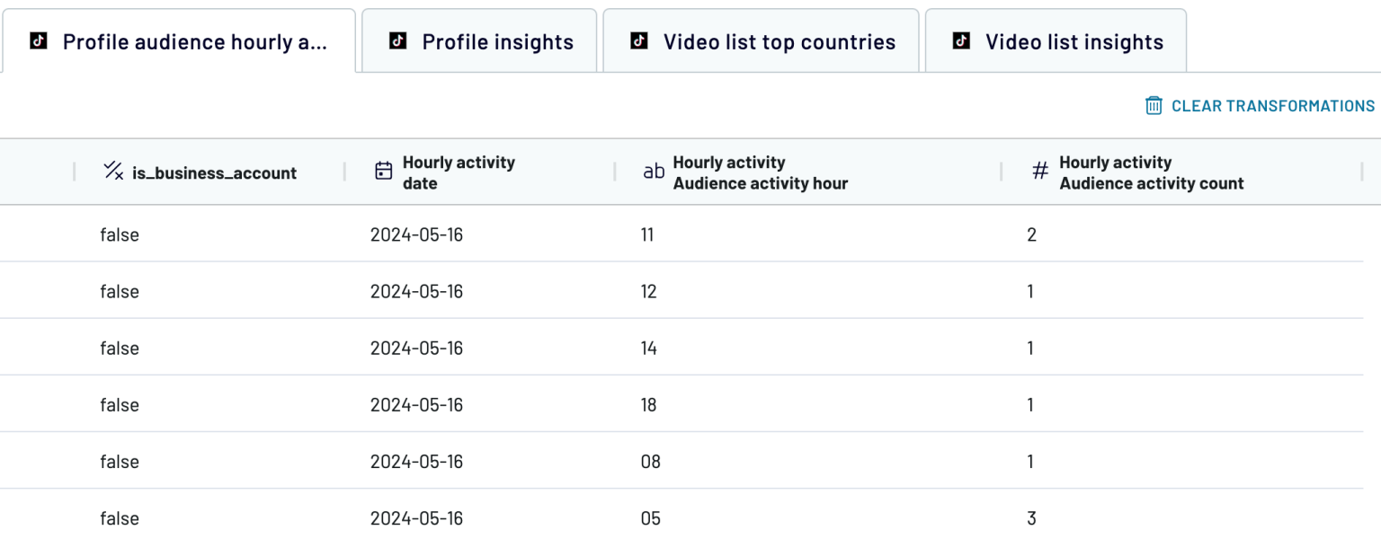Click the 'ab' text-type icon on Audience activity hour column

(653, 172)
